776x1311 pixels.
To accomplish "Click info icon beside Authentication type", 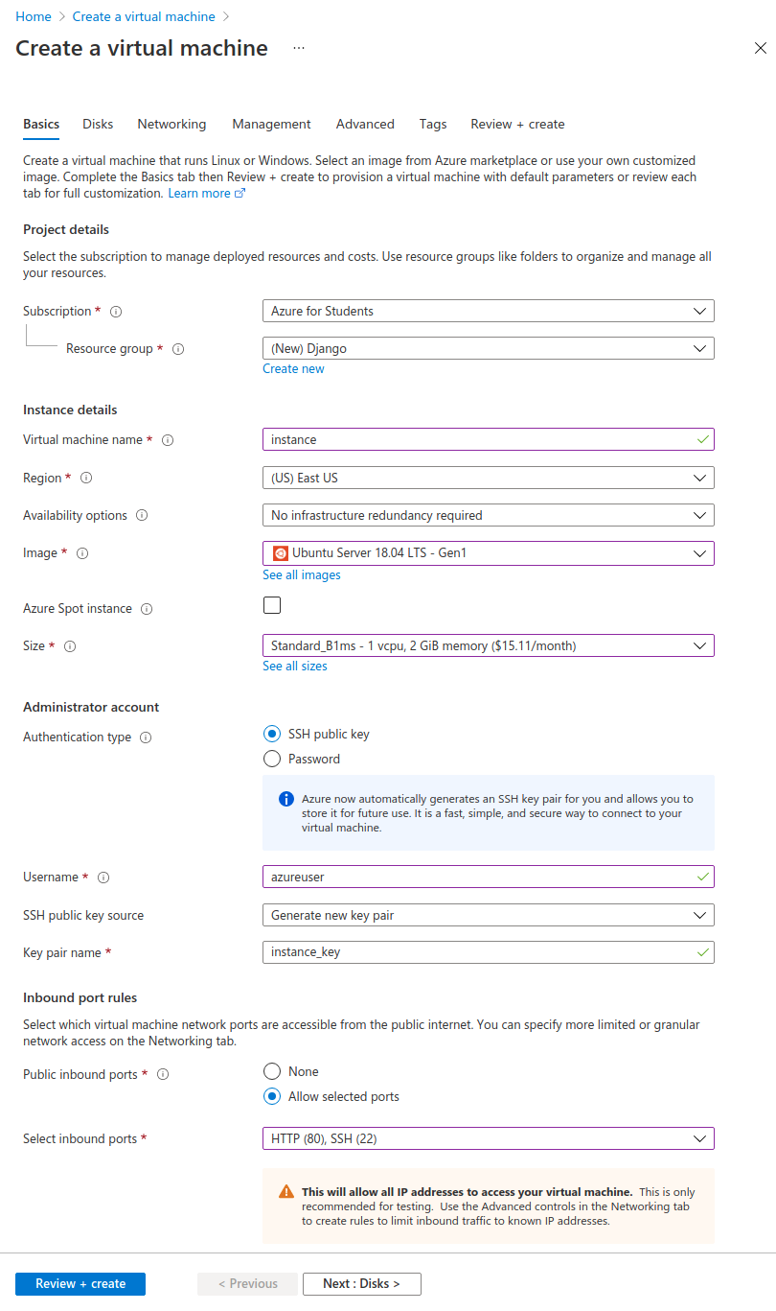I will click(x=146, y=737).
